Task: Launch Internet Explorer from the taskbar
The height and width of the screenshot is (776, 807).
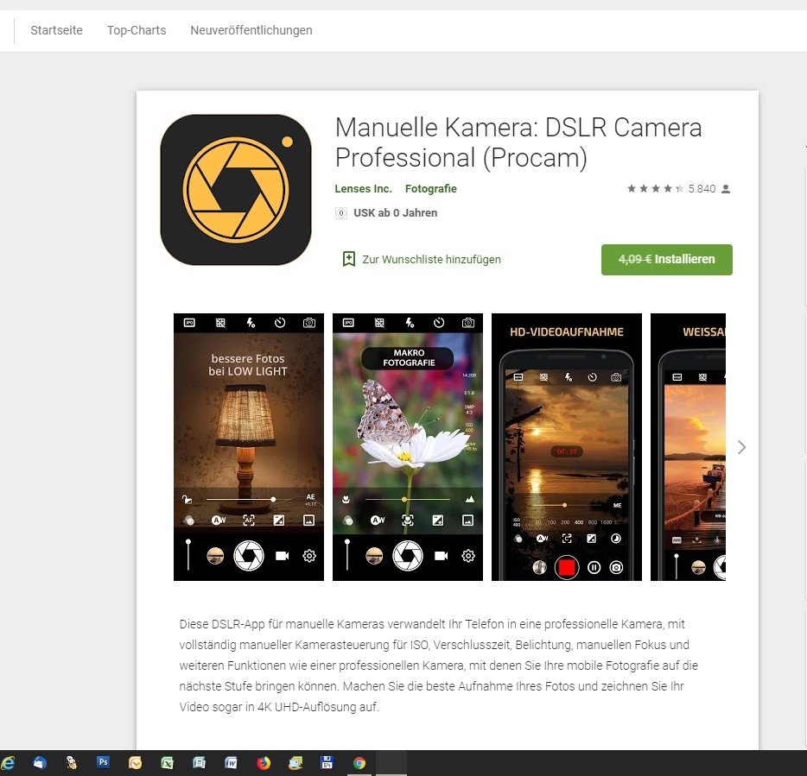Action: click(x=9, y=763)
